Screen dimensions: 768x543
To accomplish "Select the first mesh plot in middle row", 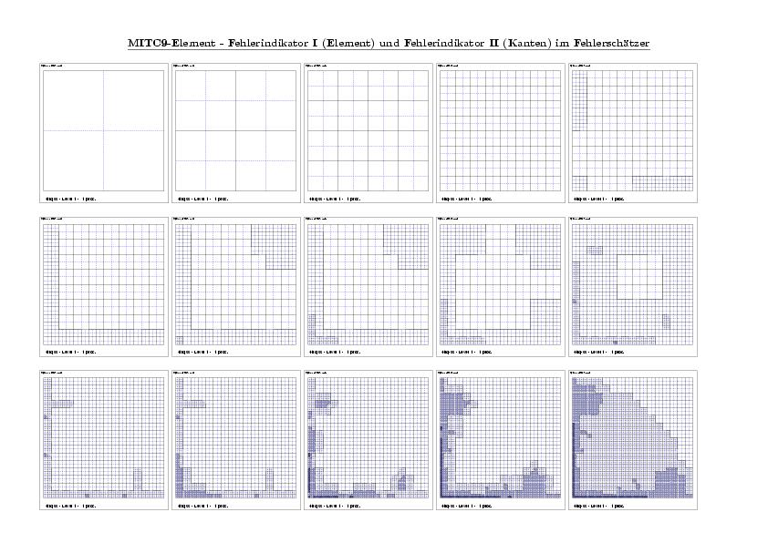I will tap(103, 284).
